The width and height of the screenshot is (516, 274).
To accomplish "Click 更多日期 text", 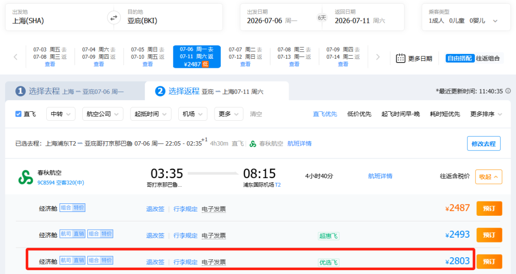I will [420, 59].
